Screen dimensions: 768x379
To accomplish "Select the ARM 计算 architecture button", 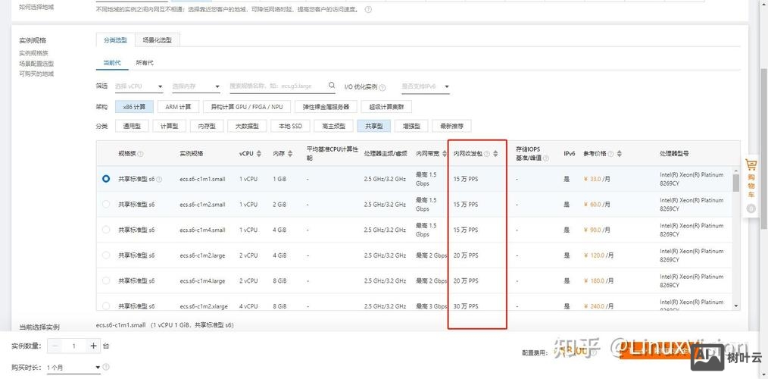I will pos(179,107).
